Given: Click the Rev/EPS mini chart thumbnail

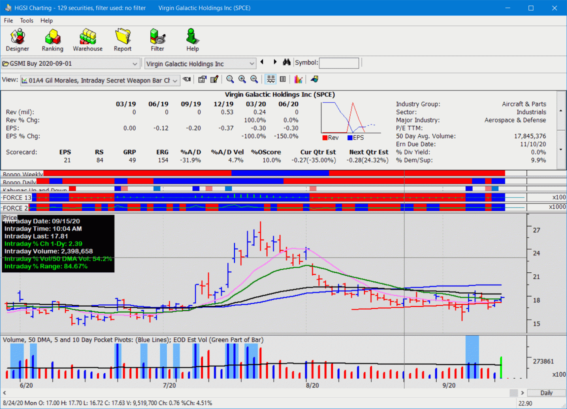Looking at the screenshot, I should 351,118.
